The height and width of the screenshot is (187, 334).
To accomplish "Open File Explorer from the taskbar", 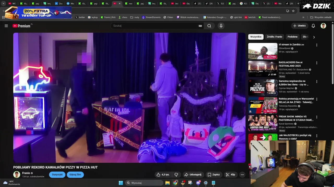I will [x=168, y=183].
